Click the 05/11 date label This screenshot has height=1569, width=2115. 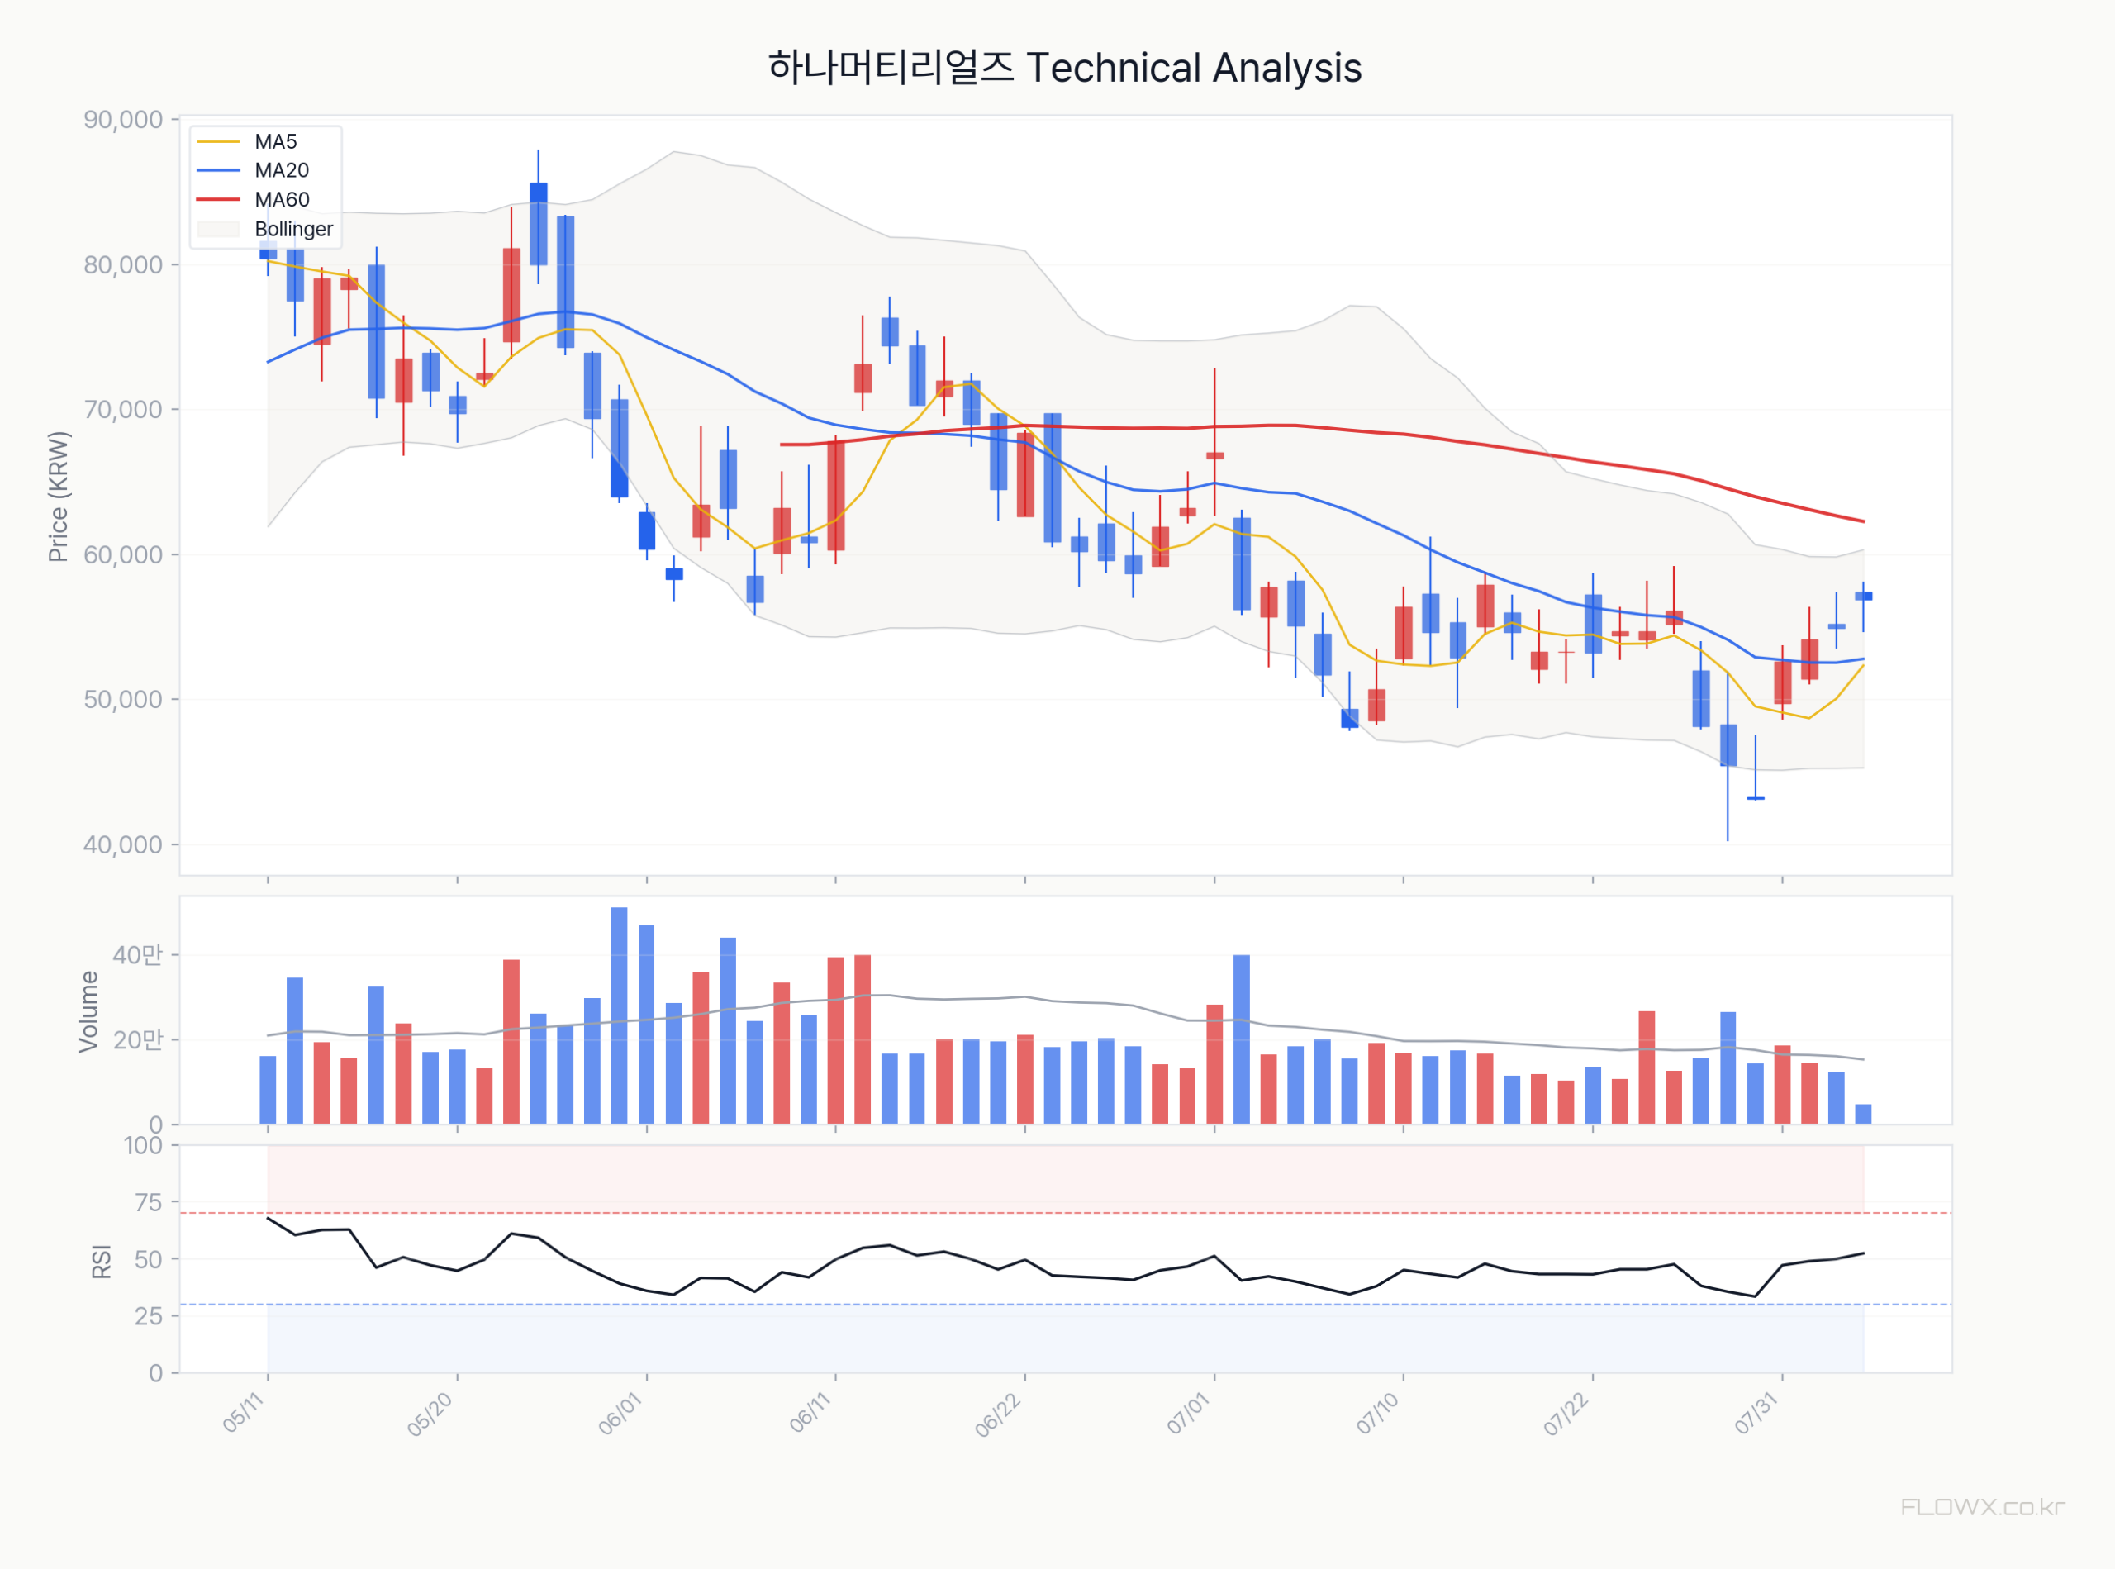point(243,1412)
